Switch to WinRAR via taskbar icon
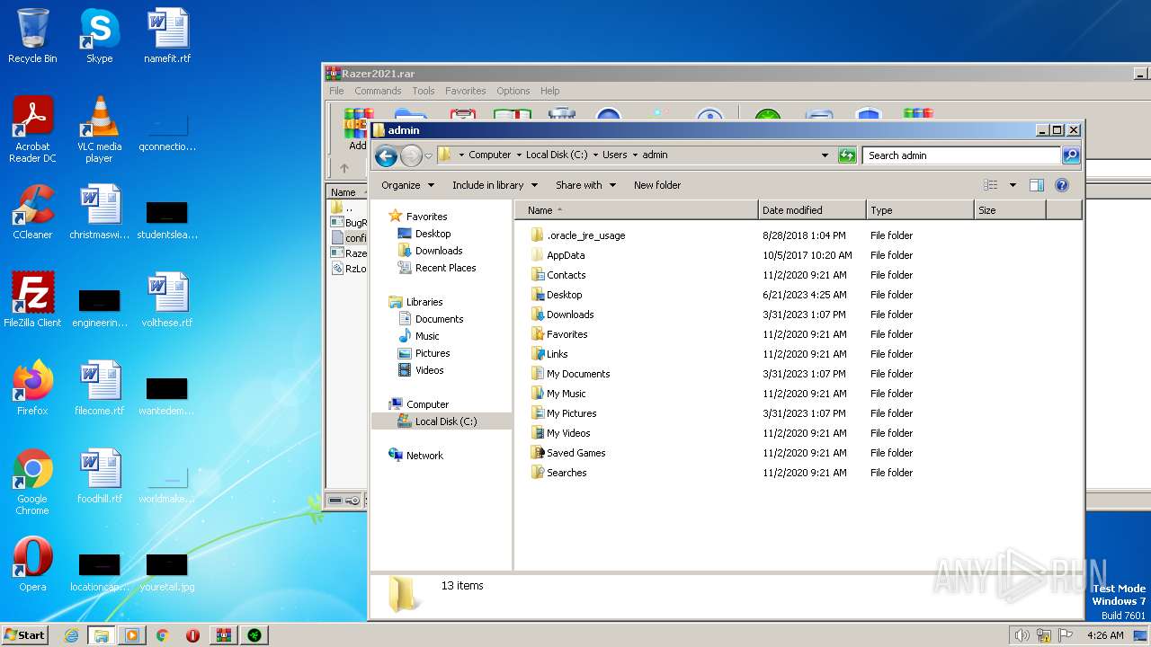1151x647 pixels. 223,635
